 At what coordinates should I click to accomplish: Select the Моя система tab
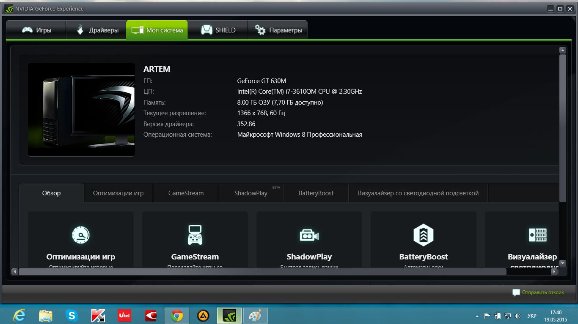157,30
